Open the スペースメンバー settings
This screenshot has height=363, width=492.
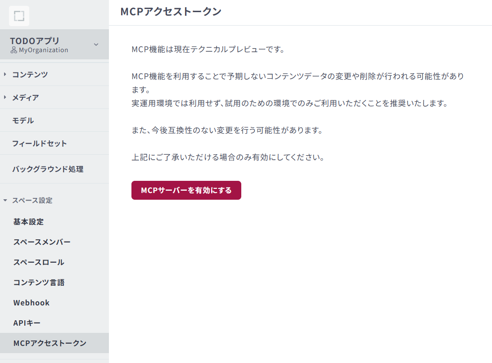42,242
